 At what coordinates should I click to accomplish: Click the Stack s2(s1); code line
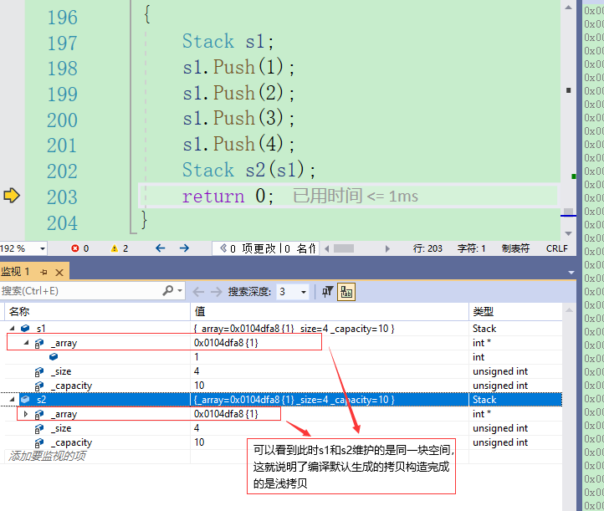248,170
